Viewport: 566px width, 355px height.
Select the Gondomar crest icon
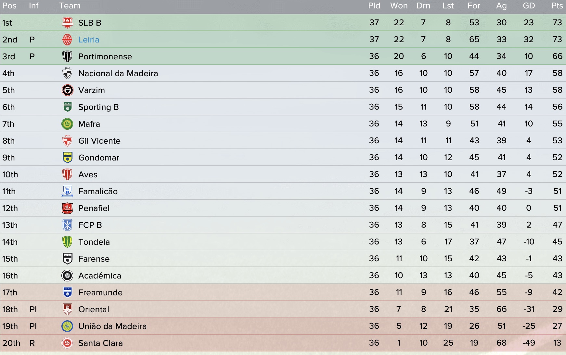(67, 158)
